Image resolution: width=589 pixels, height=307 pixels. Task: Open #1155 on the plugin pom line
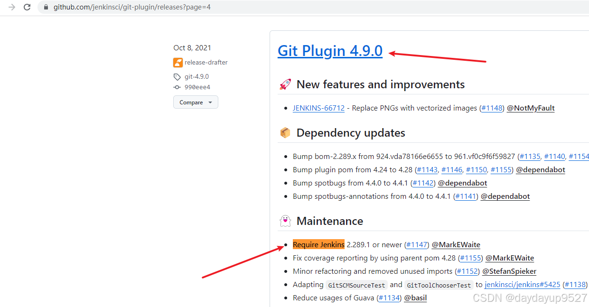(x=501, y=170)
